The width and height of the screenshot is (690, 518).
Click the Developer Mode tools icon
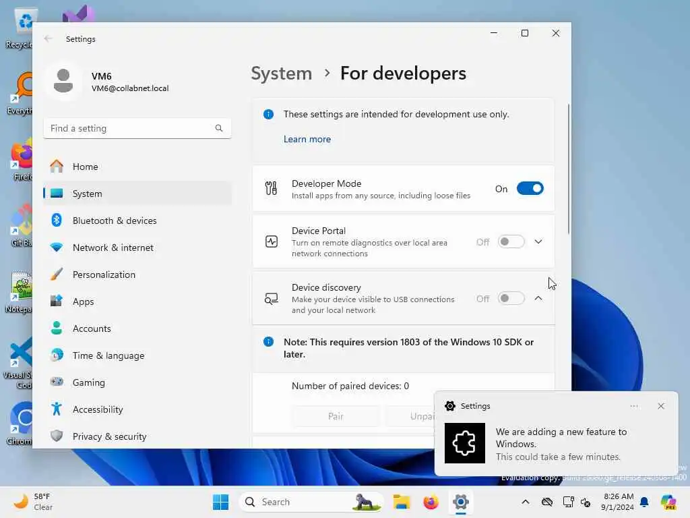pyautogui.click(x=271, y=189)
